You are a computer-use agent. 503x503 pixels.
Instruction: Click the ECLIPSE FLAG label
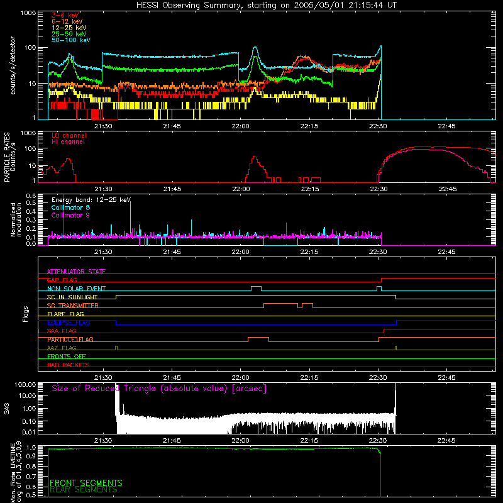[69, 323]
